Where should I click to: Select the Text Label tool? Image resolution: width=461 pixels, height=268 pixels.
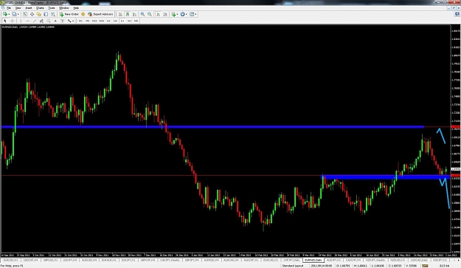[x=63, y=21]
